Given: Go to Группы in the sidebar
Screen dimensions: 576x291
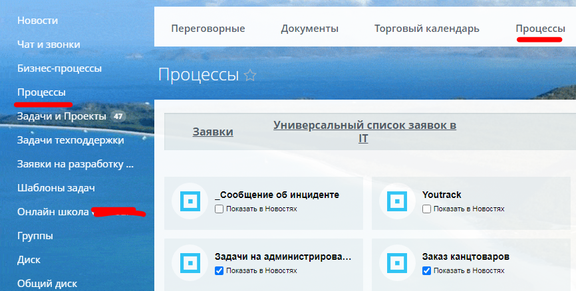Looking at the screenshot, I should [35, 236].
